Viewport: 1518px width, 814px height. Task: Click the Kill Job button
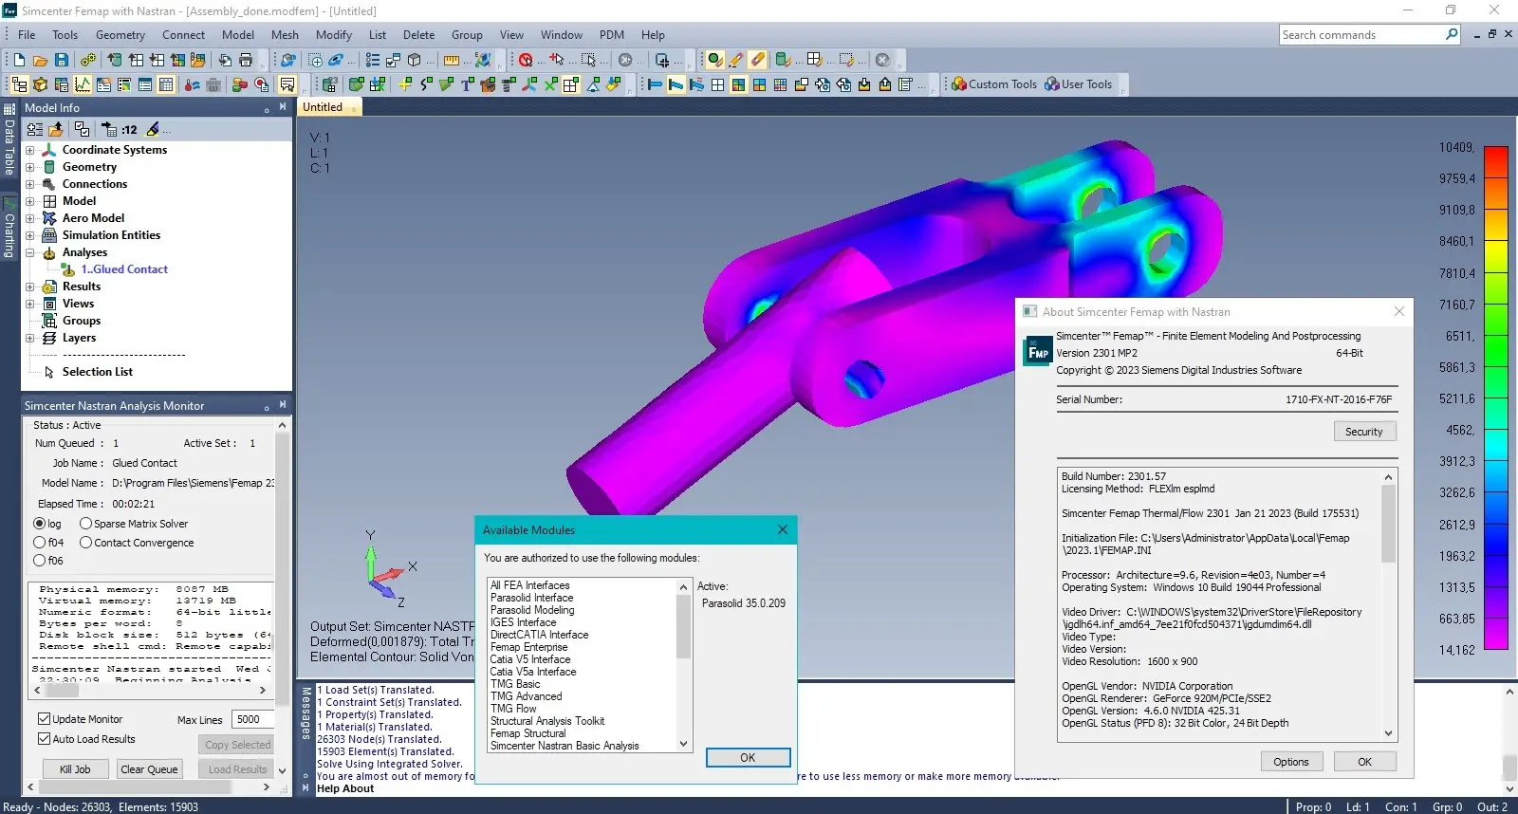point(75,769)
